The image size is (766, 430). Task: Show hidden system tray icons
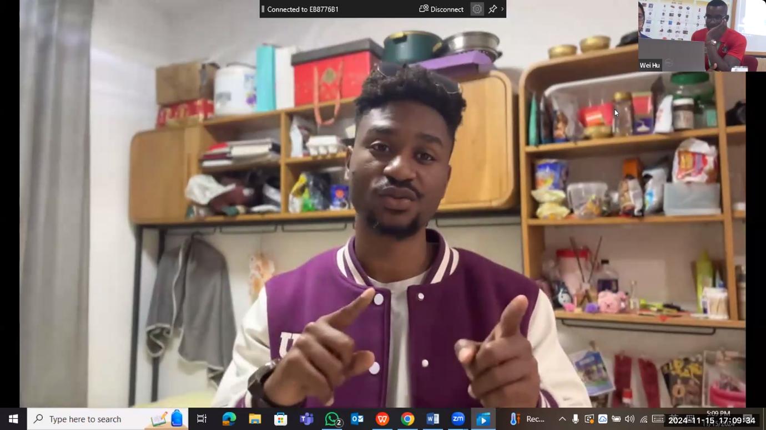click(x=562, y=419)
